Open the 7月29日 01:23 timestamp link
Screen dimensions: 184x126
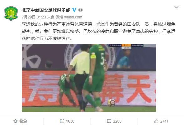click(x=34, y=17)
